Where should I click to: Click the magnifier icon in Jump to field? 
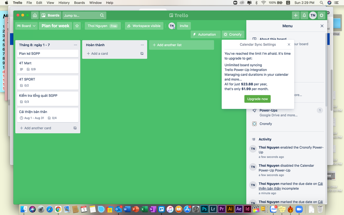pos(102,16)
